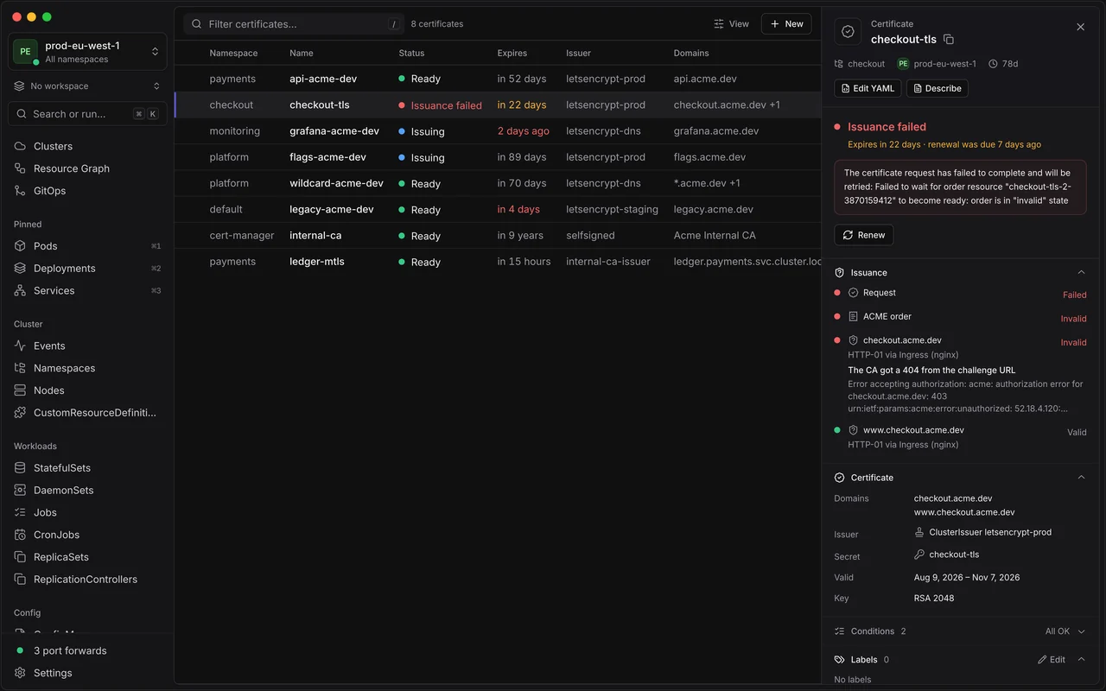
Task: Show cluster Events
Action: (x=87, y=345)
